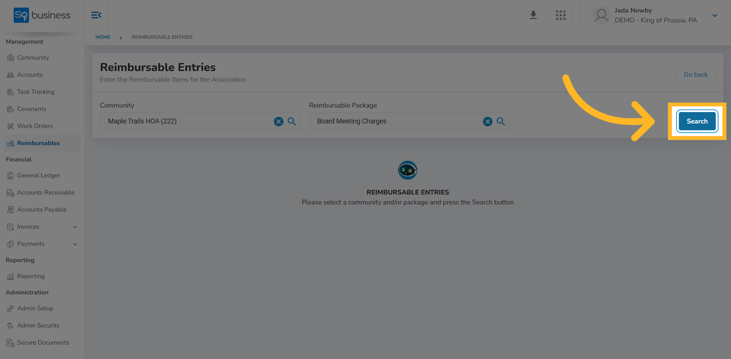
Task: Click the Search button
Action: 697,121
